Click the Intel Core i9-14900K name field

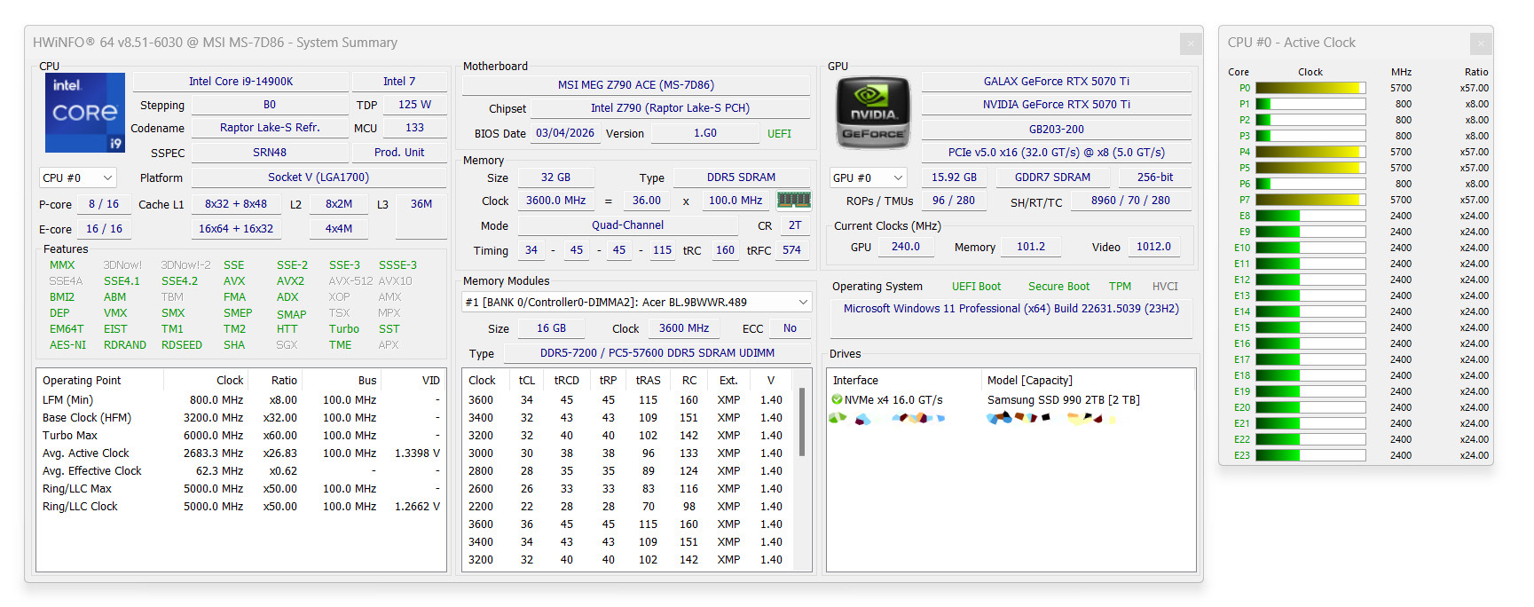pos(240,81)
